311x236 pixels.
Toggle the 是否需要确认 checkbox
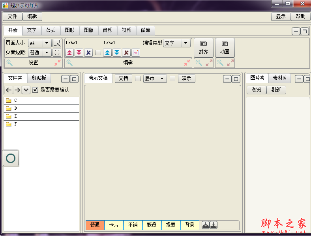point(35,90)
